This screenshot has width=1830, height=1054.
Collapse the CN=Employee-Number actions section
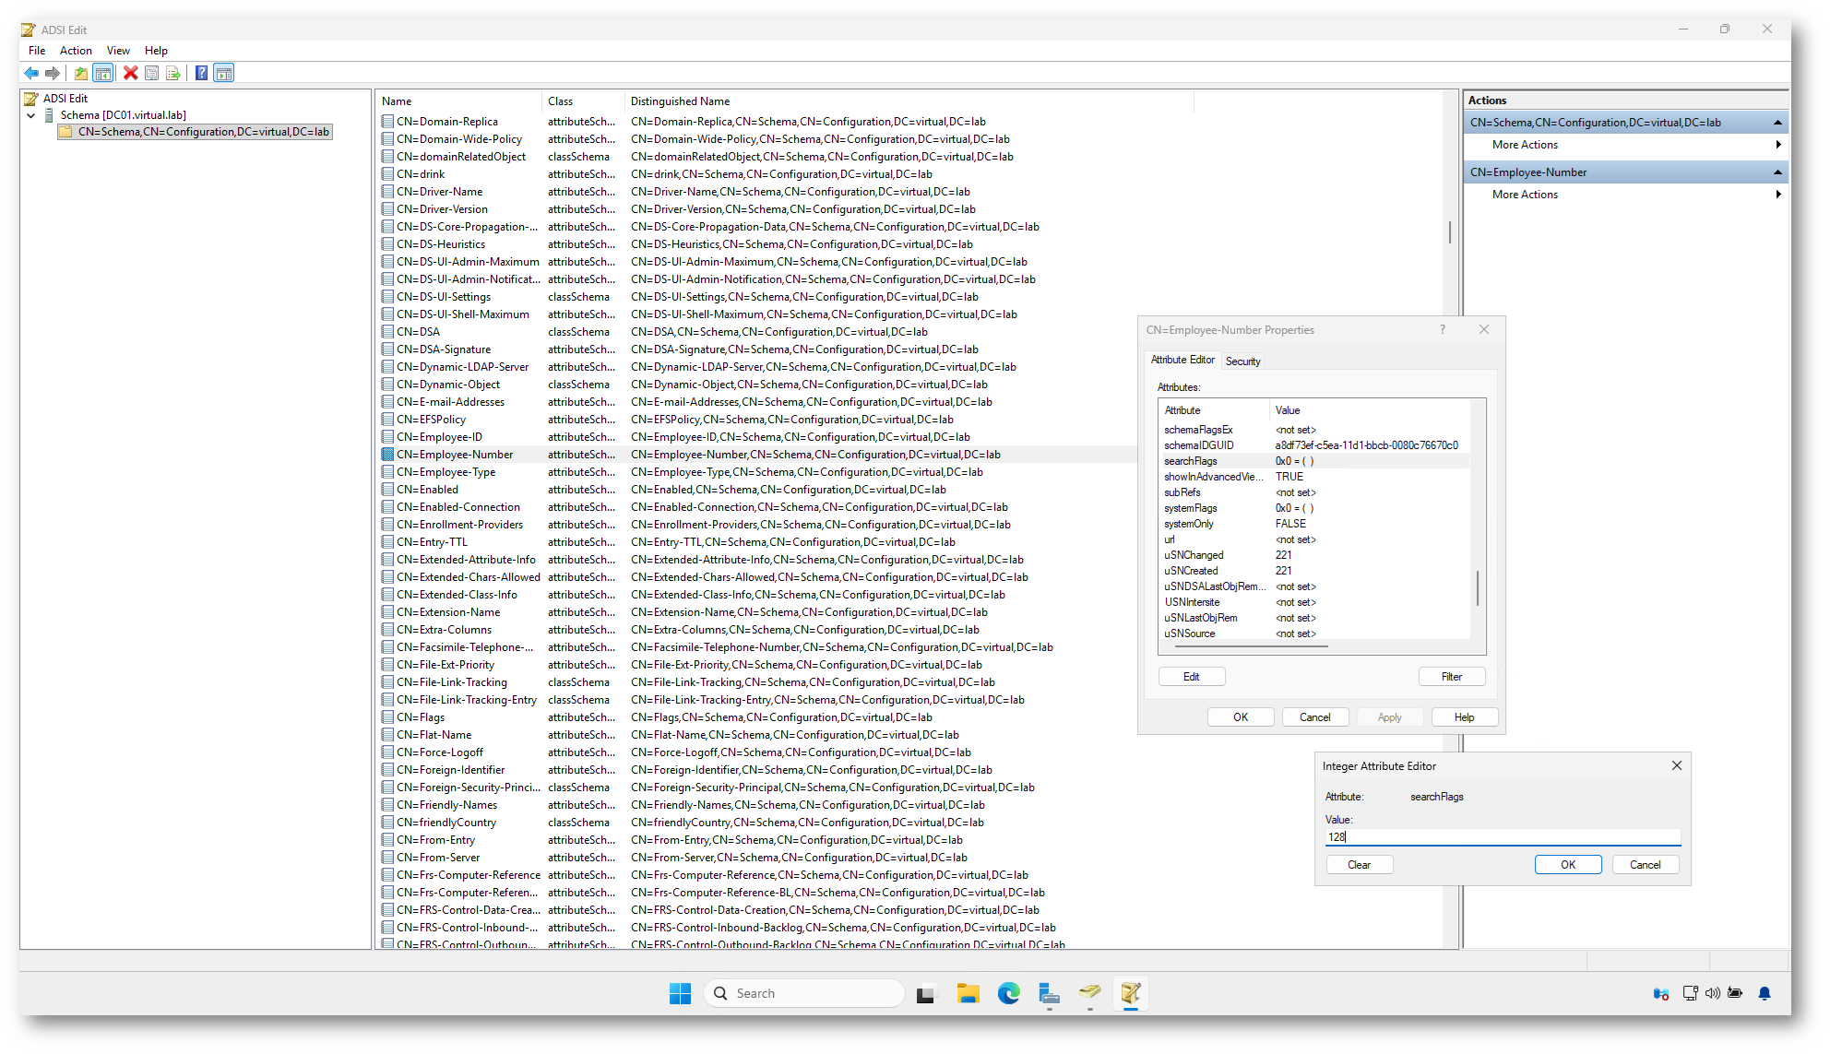click(1777, 172)
